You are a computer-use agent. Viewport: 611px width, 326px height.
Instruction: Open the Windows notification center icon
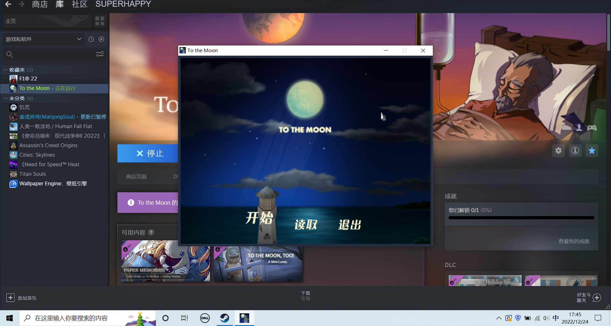(x=598, y=318)
